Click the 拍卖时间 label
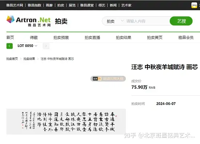Viewport: 200px width, 144px height. [138, 104]
